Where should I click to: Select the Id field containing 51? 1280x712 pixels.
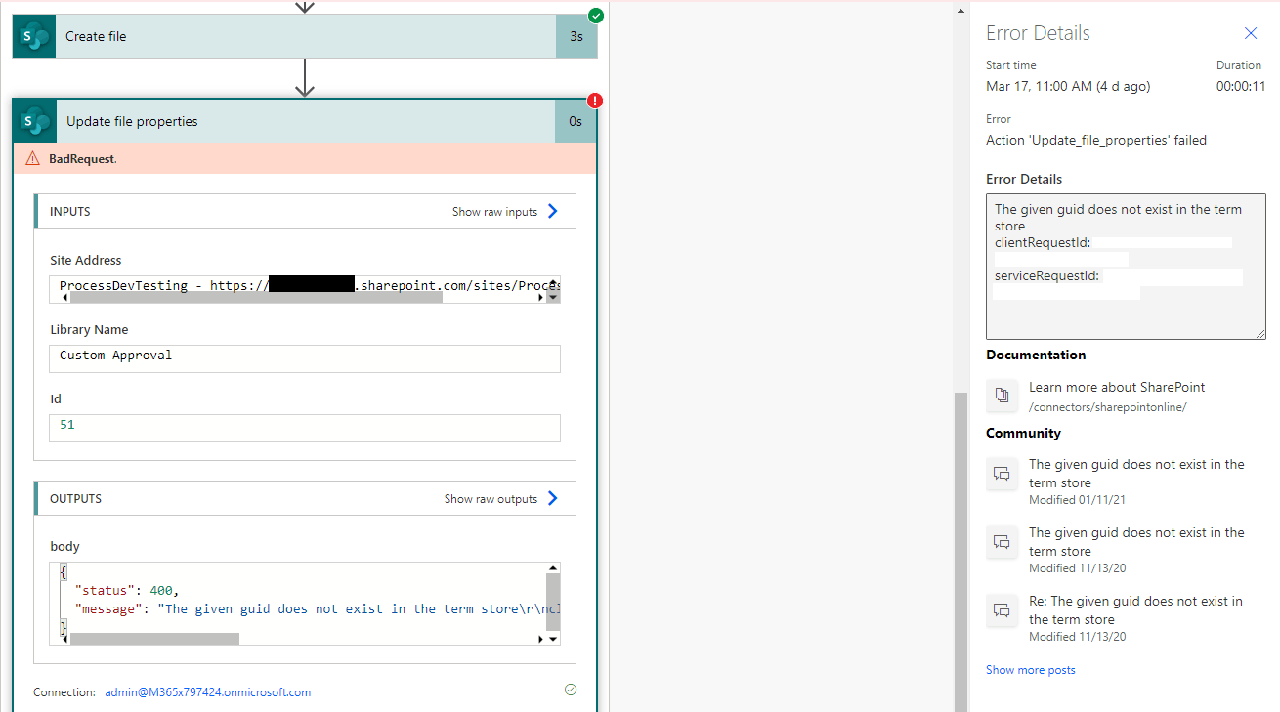(x=304, y=428)
